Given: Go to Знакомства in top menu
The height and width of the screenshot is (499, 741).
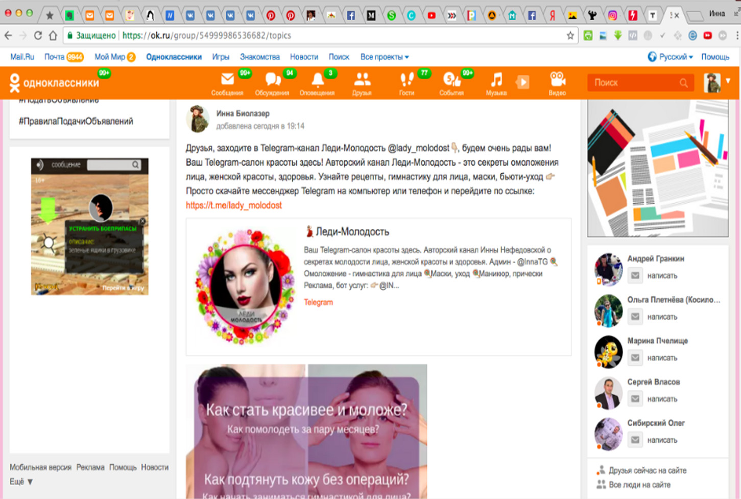Looking at the screenshot, I should (259, 57).
